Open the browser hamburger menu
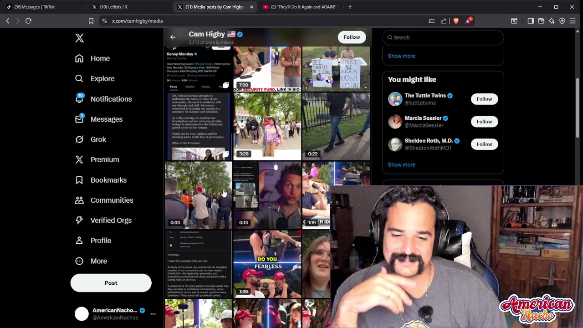The height and width of the screenshot is (328, 583). [x=573, y=21]
